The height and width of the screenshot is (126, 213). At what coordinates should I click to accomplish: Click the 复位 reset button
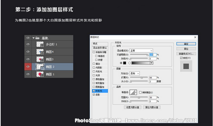click(186, 49)
